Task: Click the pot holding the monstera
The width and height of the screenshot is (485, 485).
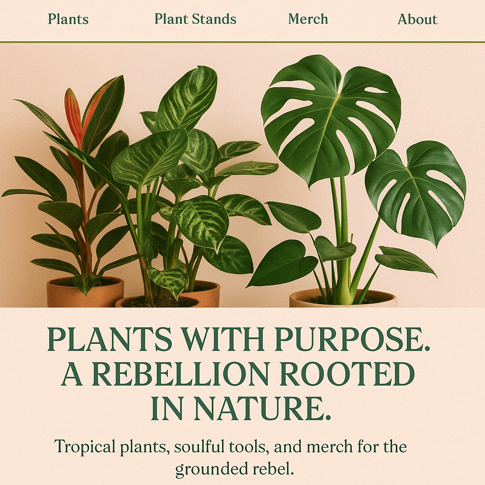Action: [343, 298]
